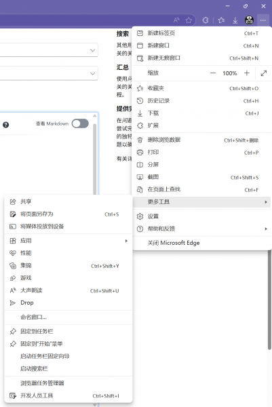The width and height of the screenshot is (272, 407).
Task: Open 性能 performance entry
Action: [x=69, y=253]
